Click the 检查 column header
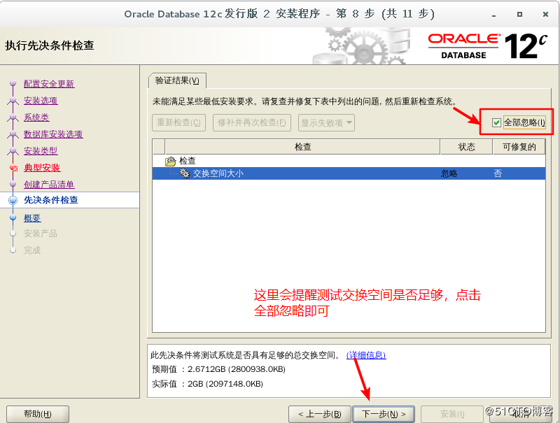Image resolution: width=560 pixels, height=423 pixels. point(302,147)
